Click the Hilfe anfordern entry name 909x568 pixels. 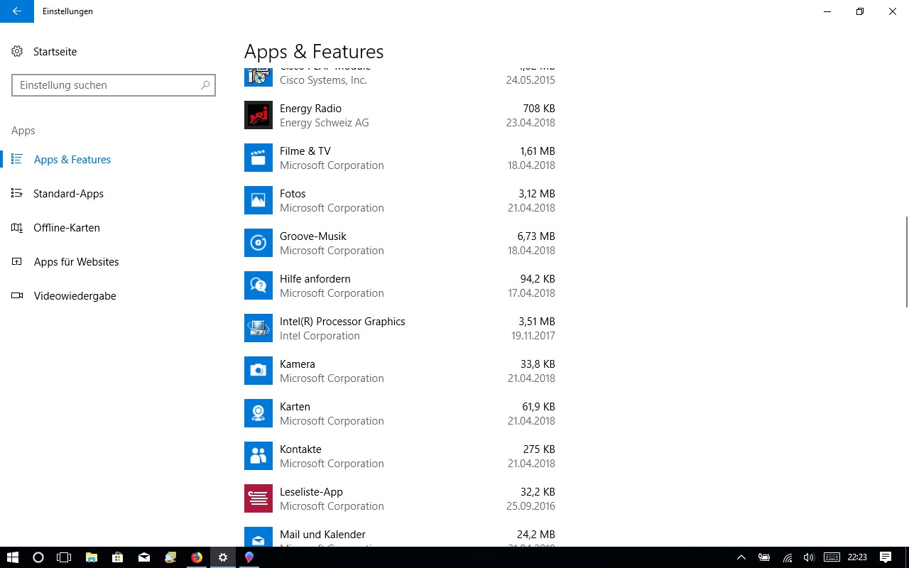[x=315, y=279]
